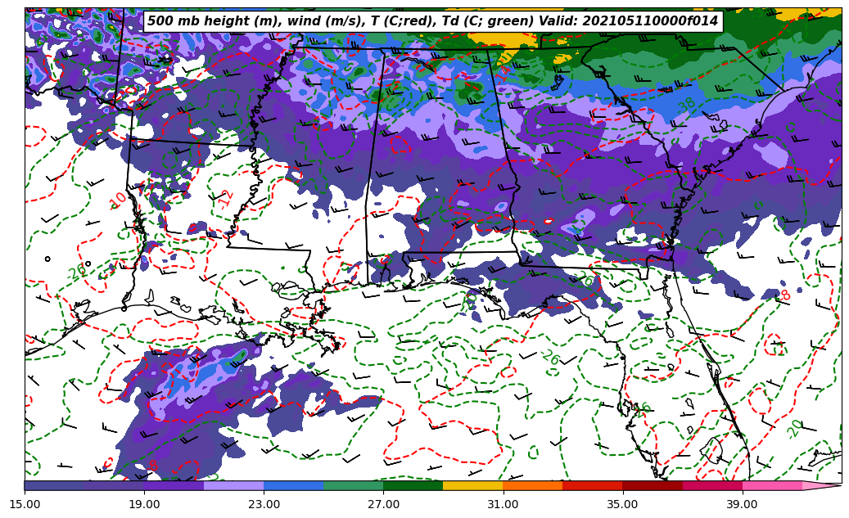Pick the orange colorbar segment
The width and height of the screenshot is (849, 518).
[532, 485]
